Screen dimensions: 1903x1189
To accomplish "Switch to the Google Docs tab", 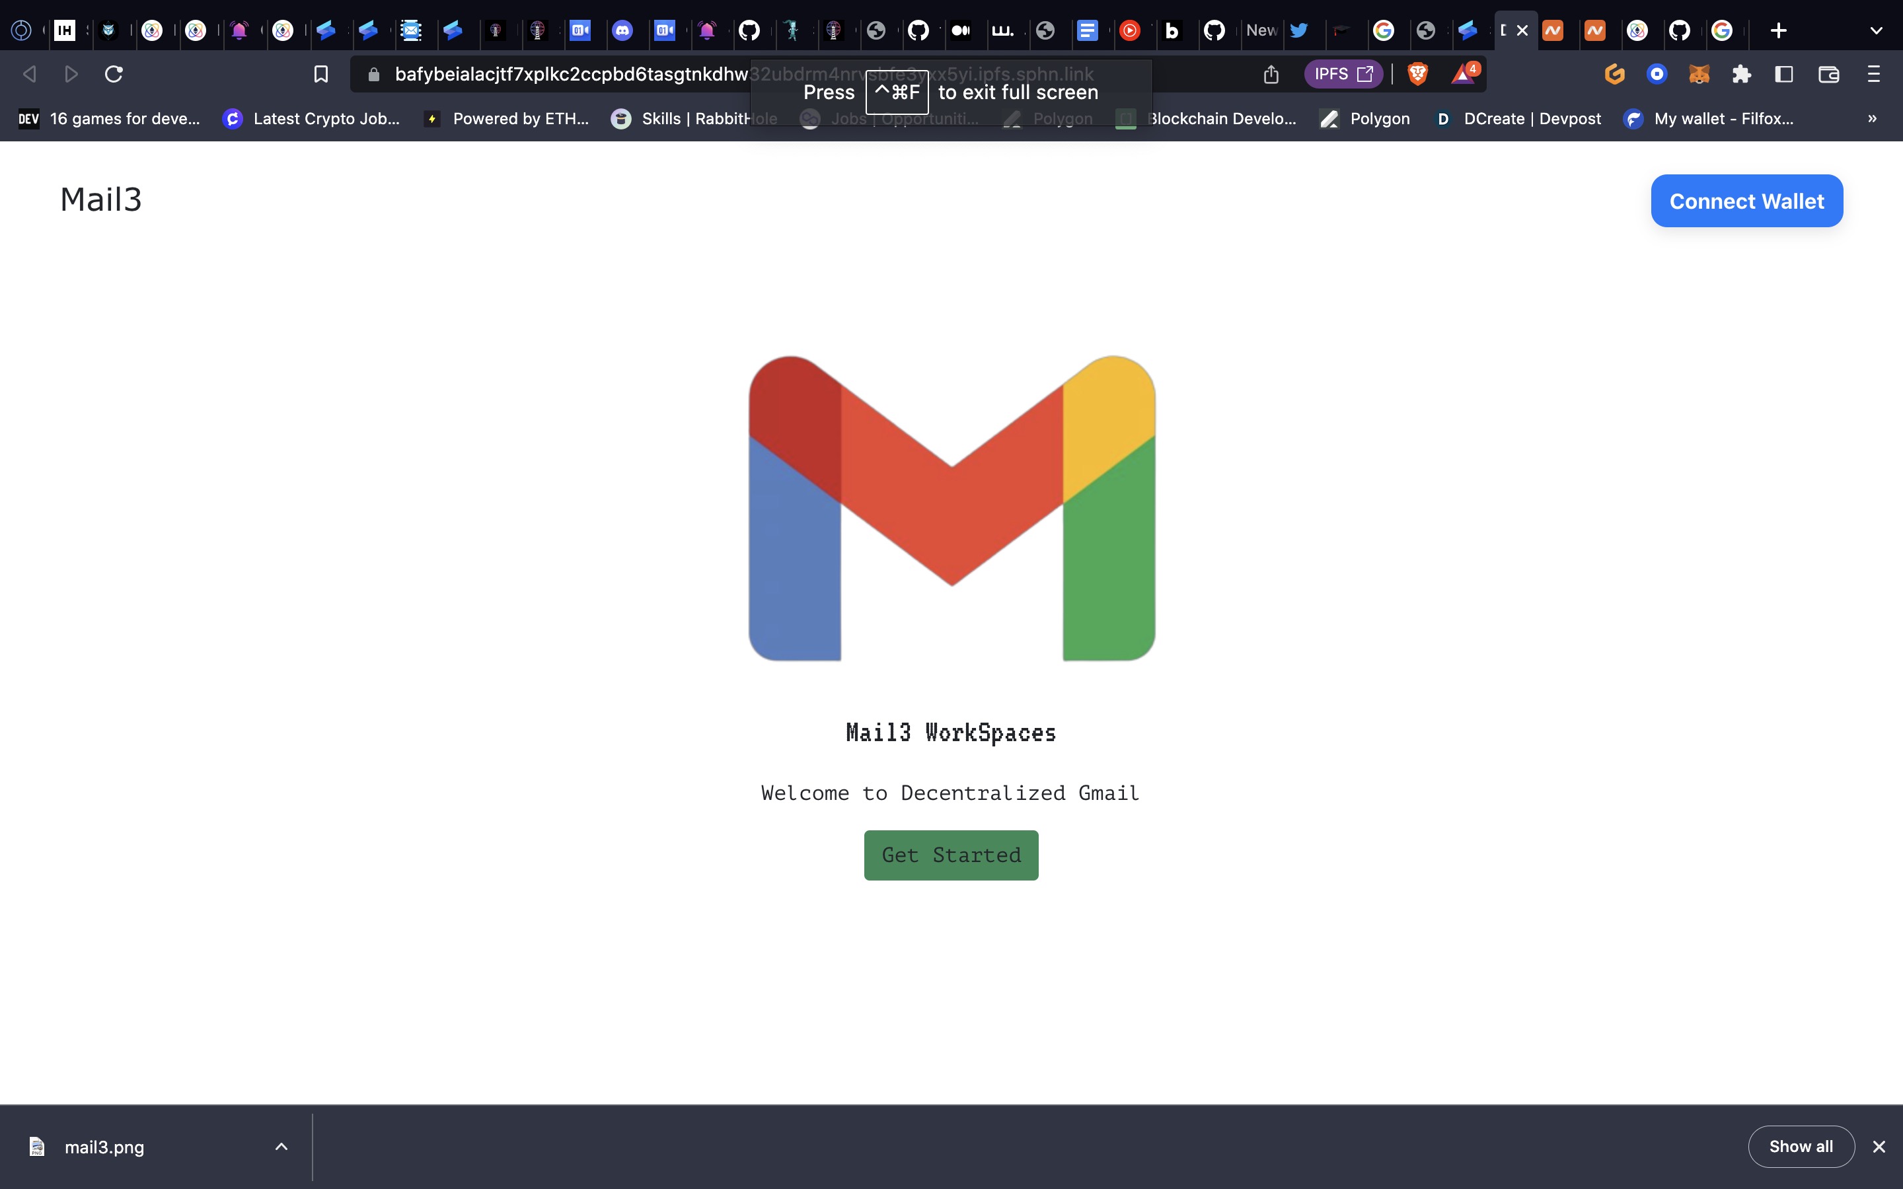I will pyautogui.click(x=1087, y=30).
